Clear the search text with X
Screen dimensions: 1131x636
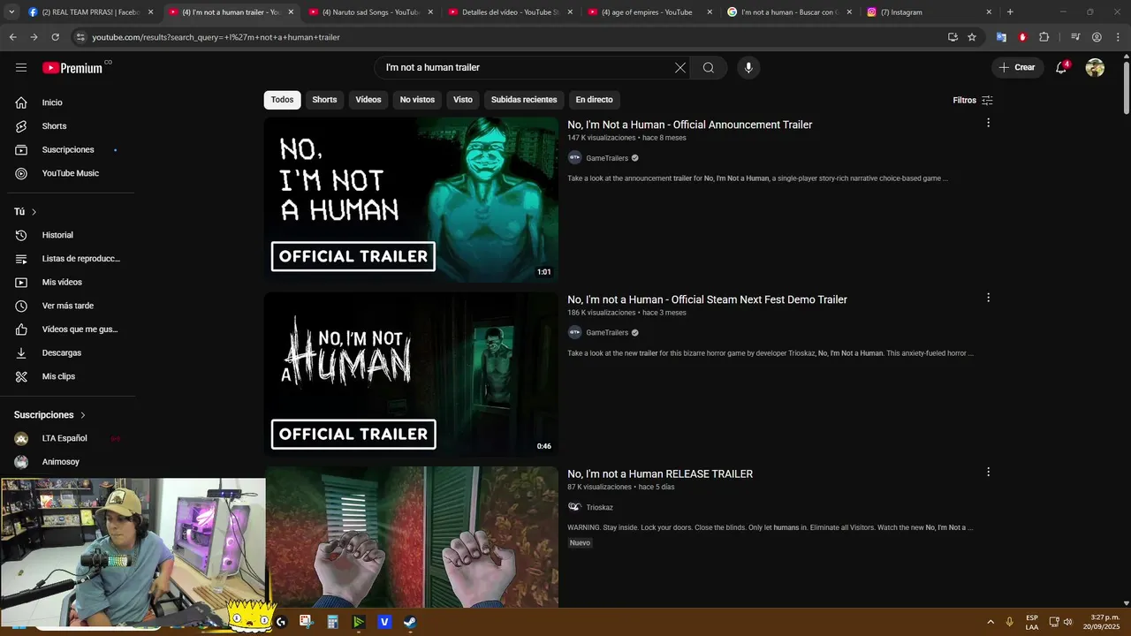click(680, 68)
